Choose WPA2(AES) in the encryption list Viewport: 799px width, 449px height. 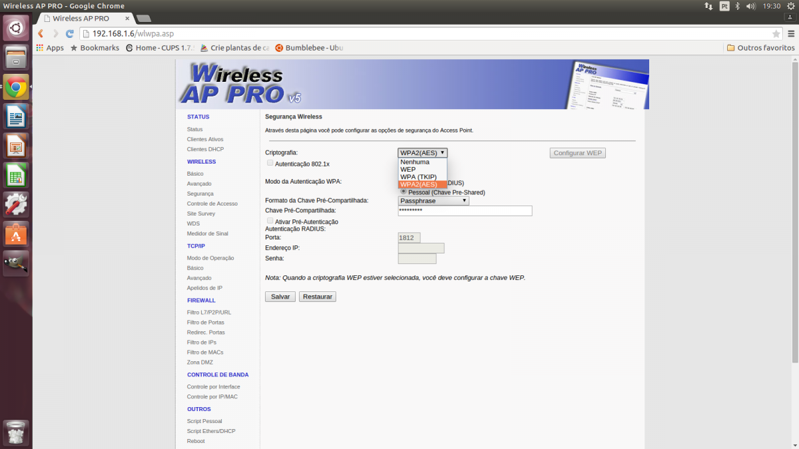423,184
